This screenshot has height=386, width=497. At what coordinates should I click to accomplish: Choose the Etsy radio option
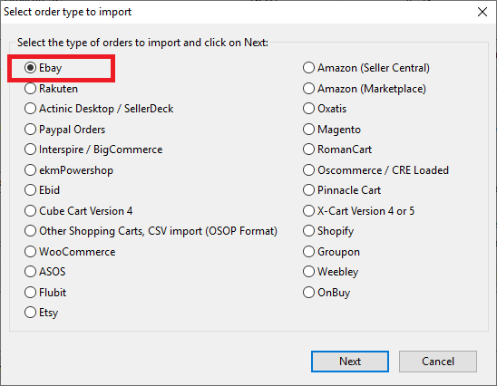click(41, 313)
